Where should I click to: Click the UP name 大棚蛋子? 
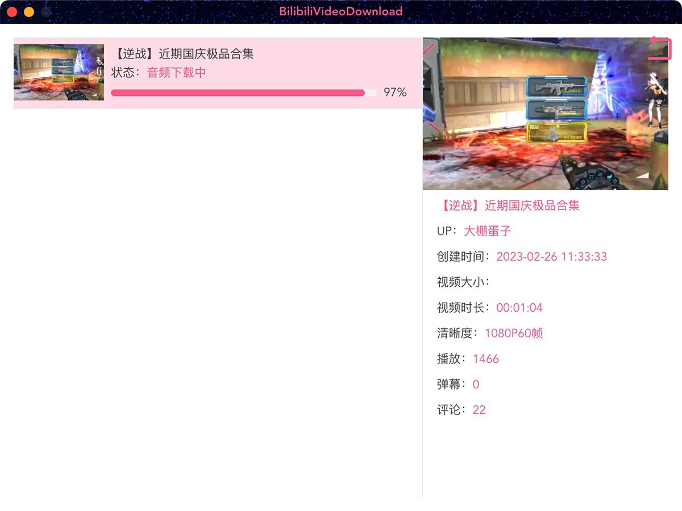[x=488, y=231]
